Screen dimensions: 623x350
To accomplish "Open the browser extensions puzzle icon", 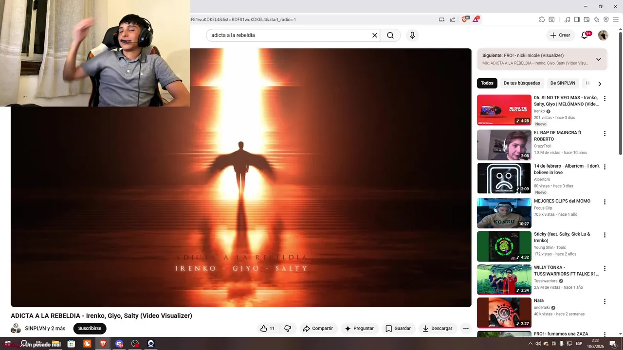I will point(542,19).
